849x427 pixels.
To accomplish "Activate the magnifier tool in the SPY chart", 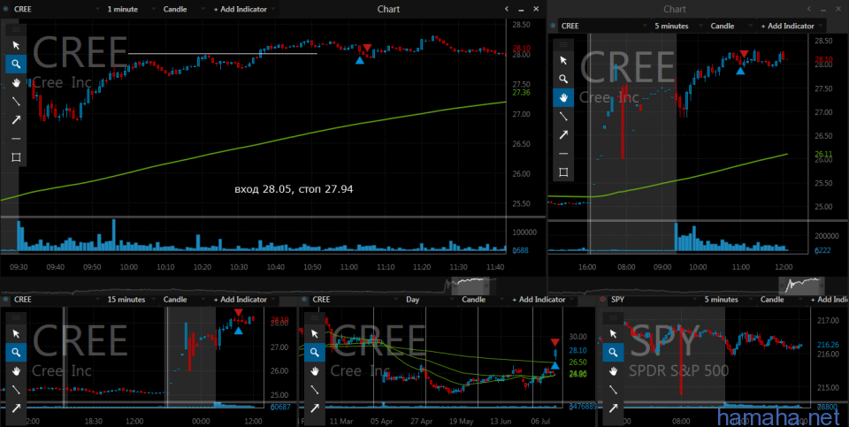I will pos(613,353).
